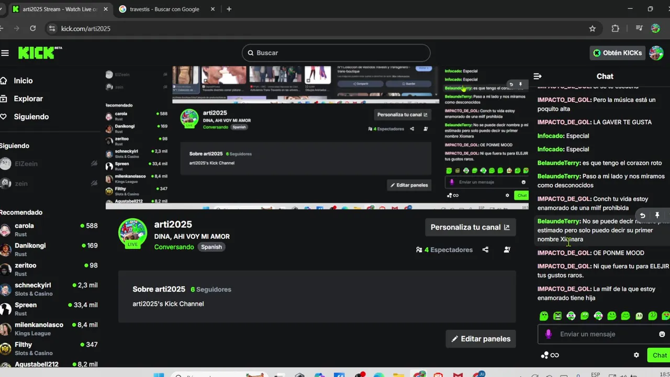This screenshot has height=377, width=670.
Task: Open Spreen's recommended channel
Action: pyautogui.click(x=49, y=309)
